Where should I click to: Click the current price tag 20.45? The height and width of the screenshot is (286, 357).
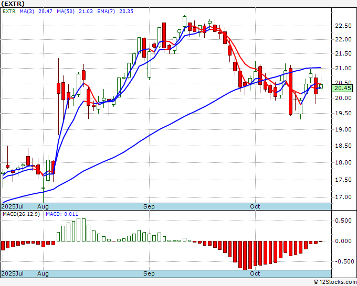343,88
